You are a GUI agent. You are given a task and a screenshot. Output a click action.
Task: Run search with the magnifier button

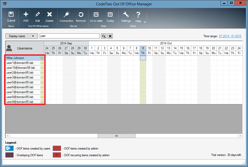pyautogui.click(x=104, y=36)
